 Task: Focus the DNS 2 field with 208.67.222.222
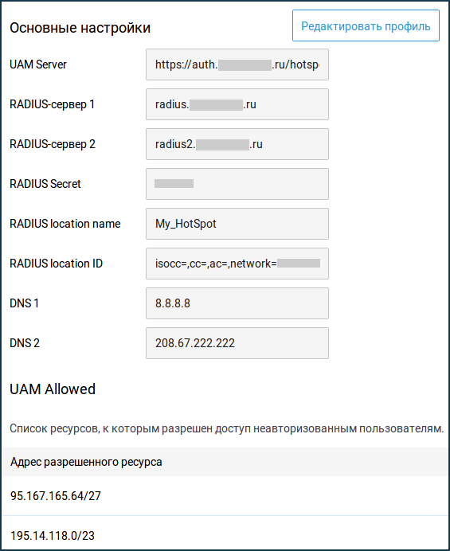point(237,343)
